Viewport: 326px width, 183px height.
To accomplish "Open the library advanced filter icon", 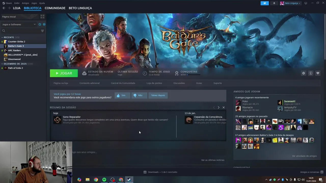I will click(x=42, y=31).
